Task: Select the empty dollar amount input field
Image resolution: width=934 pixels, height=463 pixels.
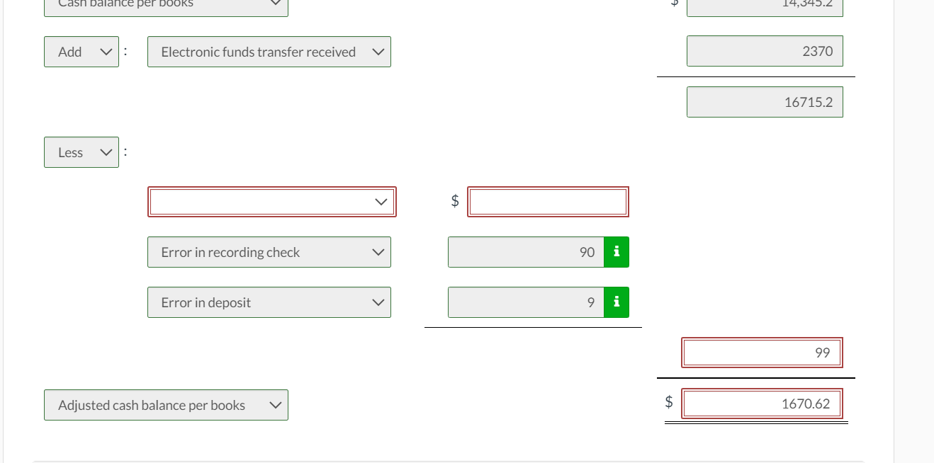Action: (547, 201)
